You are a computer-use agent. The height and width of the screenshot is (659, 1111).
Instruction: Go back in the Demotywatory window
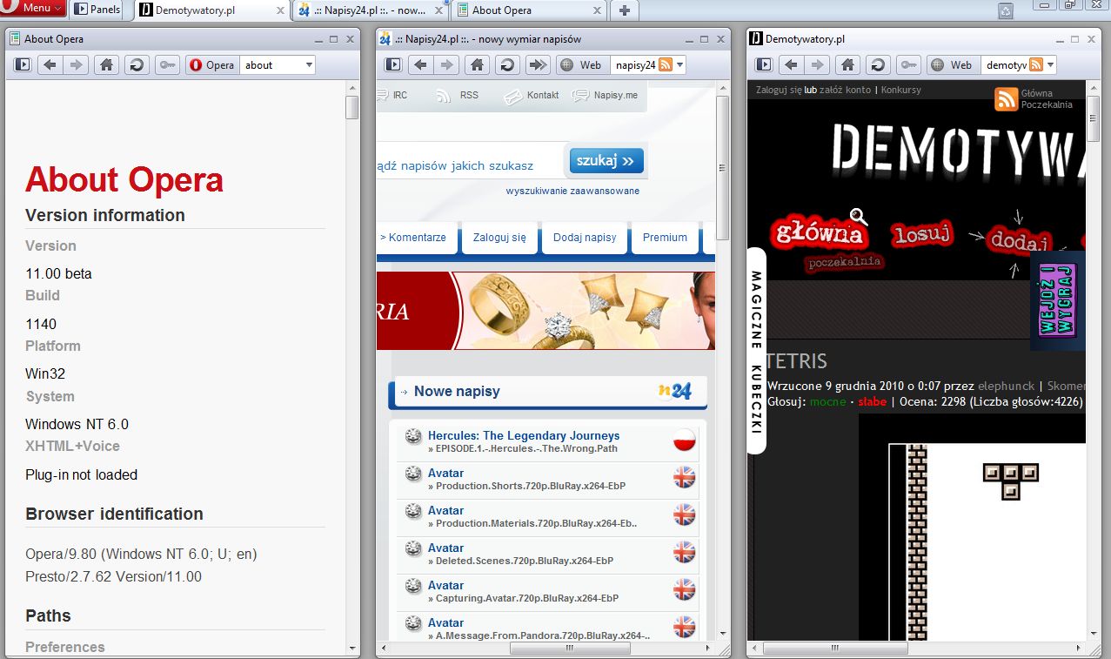click(791, 64)
